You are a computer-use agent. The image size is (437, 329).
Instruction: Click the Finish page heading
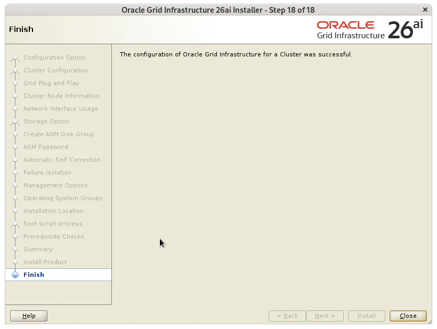click(21, 29)
